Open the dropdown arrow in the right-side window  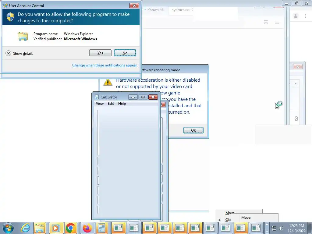click(296, 83)
